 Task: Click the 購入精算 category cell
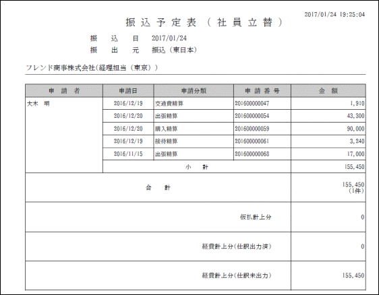pos(194,129)
